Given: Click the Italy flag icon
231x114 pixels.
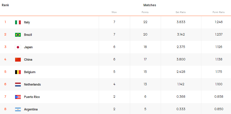Looking at the screenshot, I should click(x=18, y=23).
